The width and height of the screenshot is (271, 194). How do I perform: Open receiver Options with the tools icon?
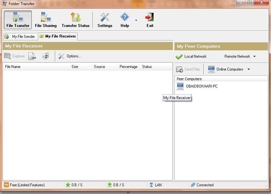(x=69, y=56)
